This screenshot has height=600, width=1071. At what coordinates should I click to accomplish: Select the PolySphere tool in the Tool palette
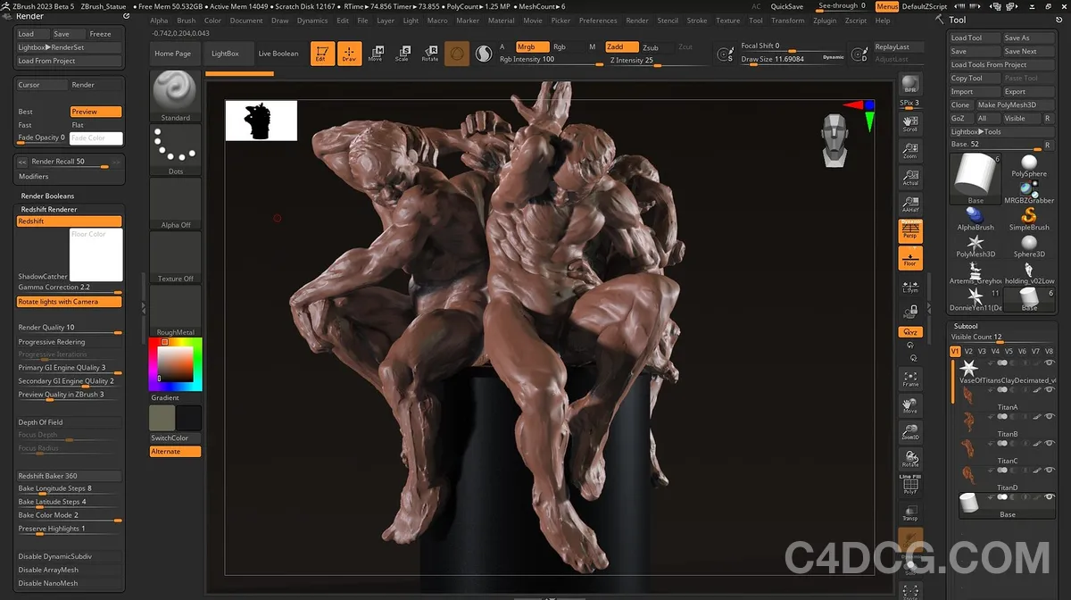click(1028, 162)
